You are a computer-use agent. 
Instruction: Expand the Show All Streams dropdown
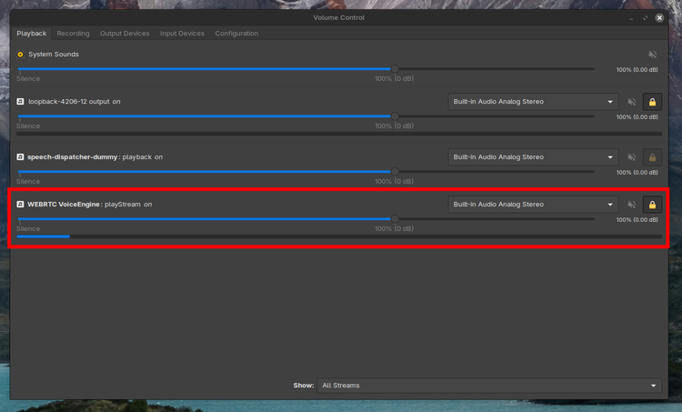pyautogui.click(x=489, y=386)
